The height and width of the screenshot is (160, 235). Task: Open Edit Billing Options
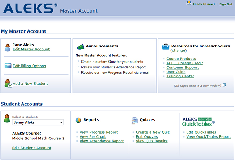coord(29,66)
